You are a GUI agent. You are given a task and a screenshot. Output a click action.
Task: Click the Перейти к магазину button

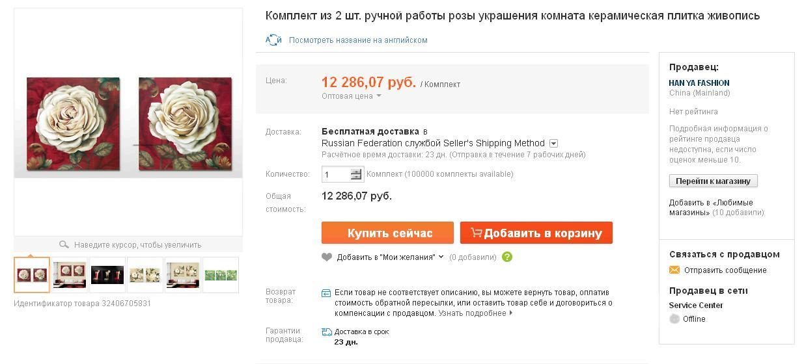pos(713,181)
